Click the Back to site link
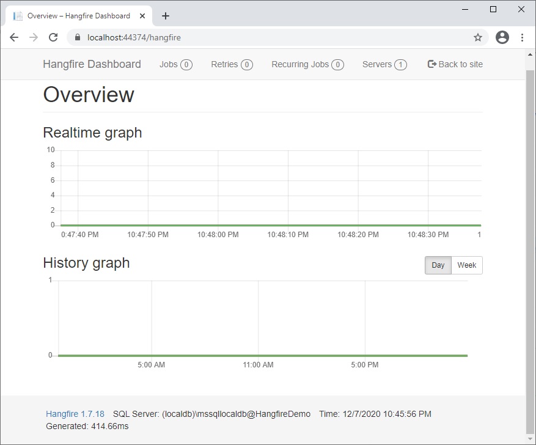The image size is (536, 445). [455, 64]
